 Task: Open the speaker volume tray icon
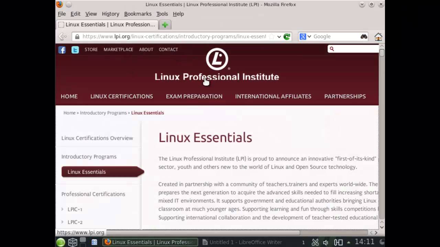(x=326, y=242)
